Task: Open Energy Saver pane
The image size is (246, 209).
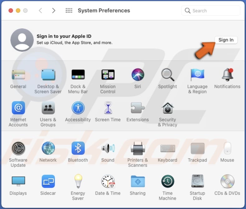Action: click(78, 181)
